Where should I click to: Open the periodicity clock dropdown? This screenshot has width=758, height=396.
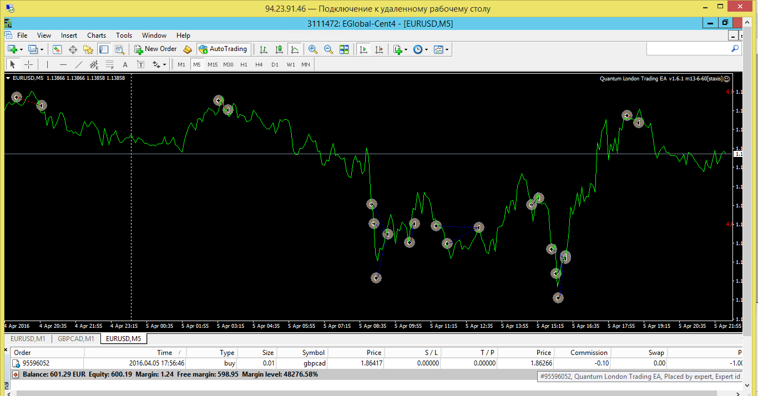pos(426,49)
